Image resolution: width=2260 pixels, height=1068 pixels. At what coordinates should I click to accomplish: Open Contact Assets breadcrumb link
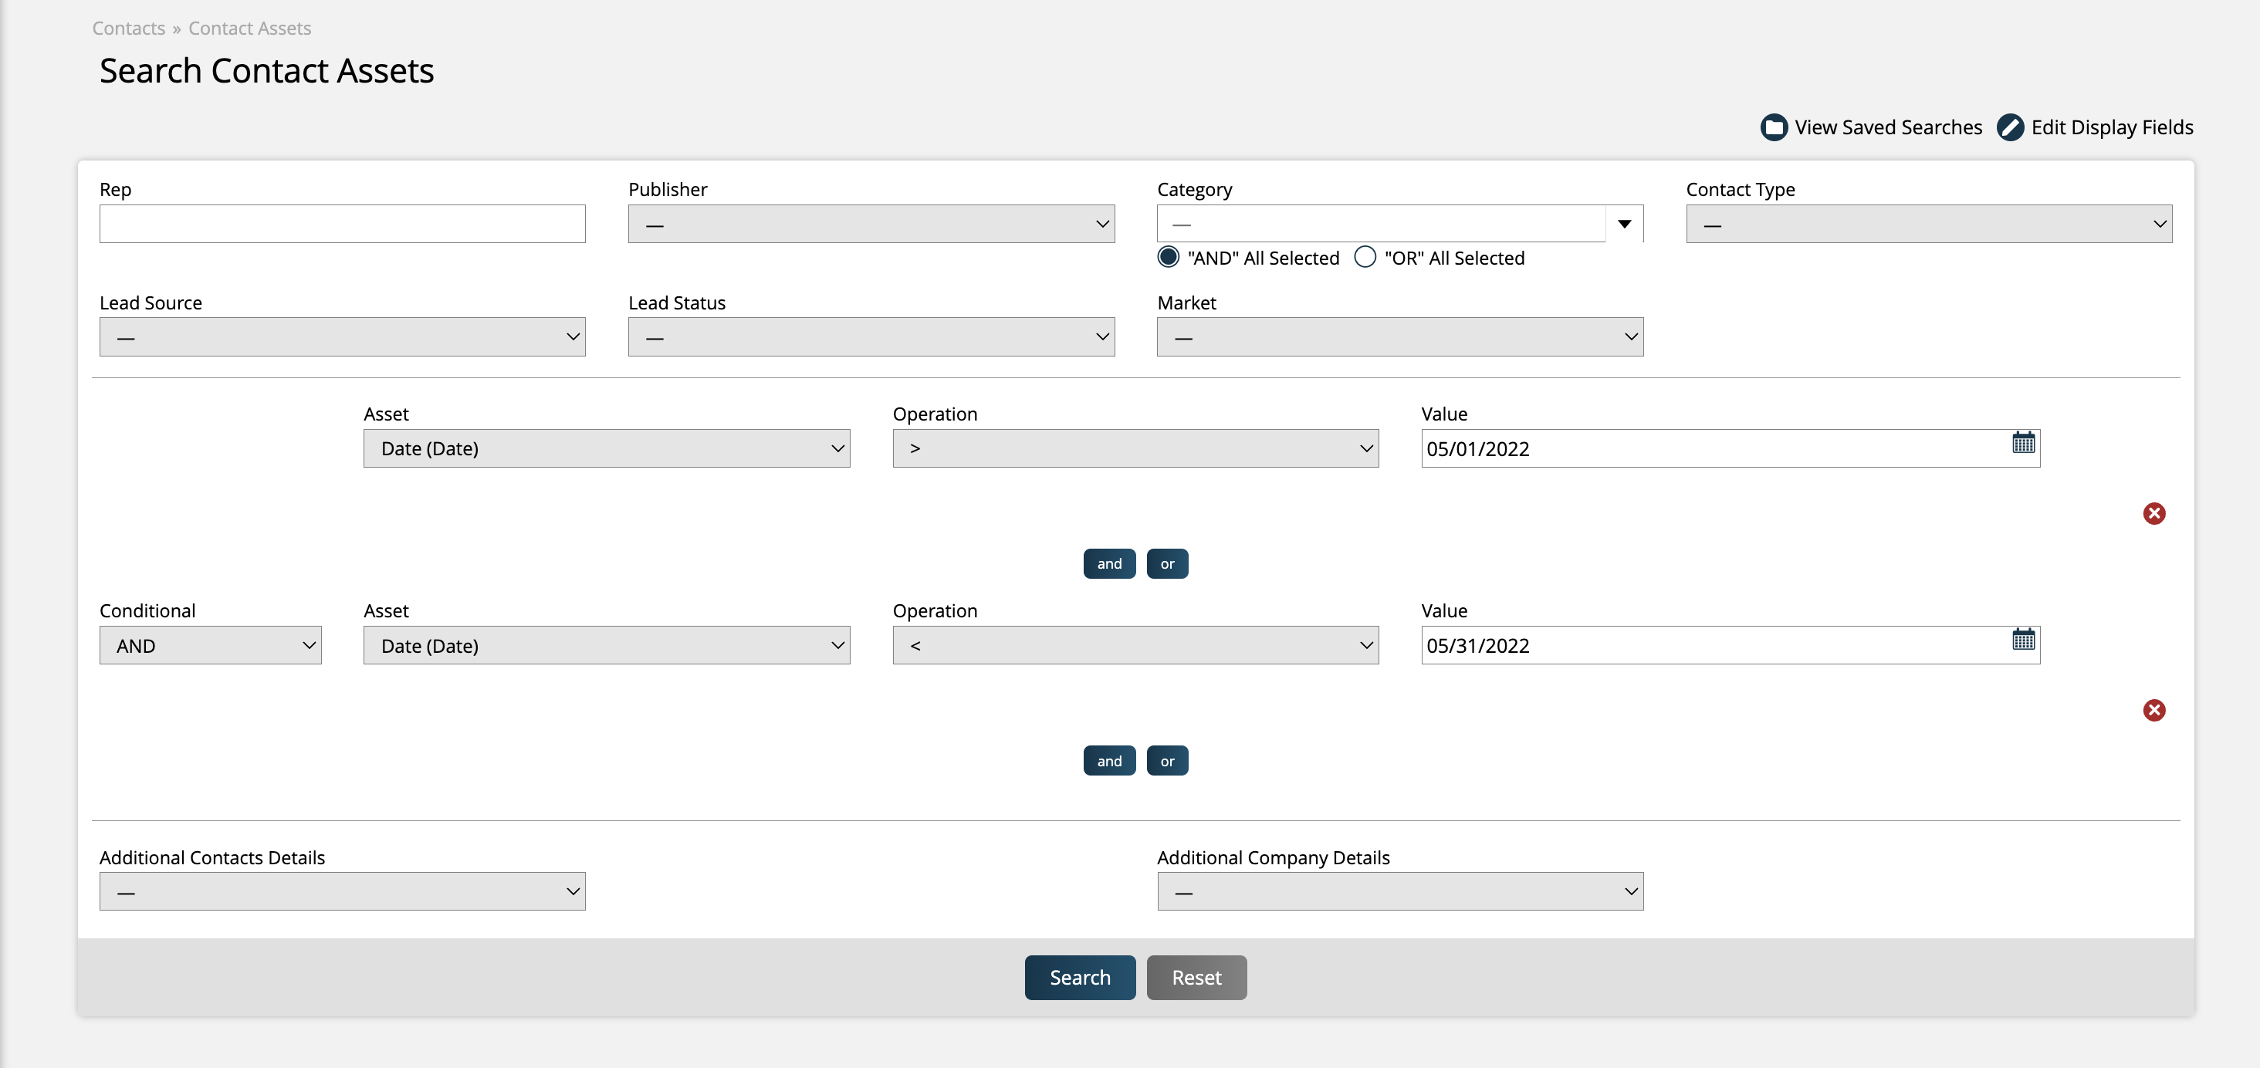[249, 28]
